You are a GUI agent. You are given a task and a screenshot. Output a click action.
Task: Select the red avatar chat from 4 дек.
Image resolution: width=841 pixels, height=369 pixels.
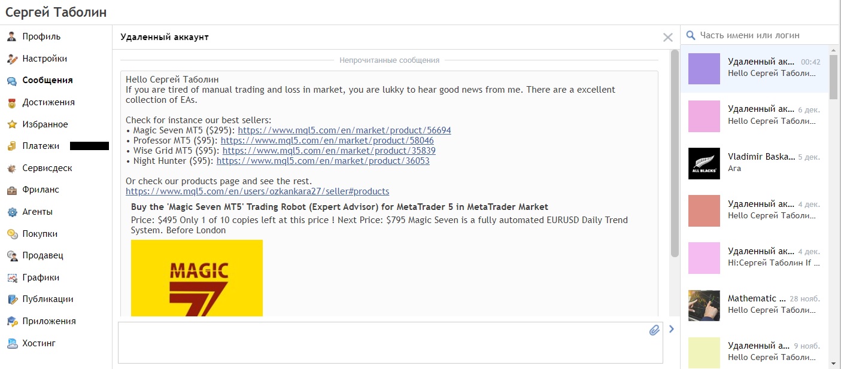pyautogui.click(x=755, y=211)
